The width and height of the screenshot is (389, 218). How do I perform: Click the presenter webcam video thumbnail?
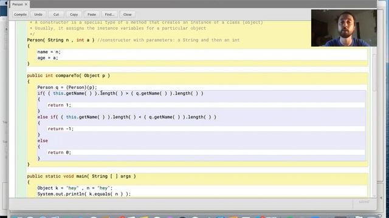pos(344,28)
